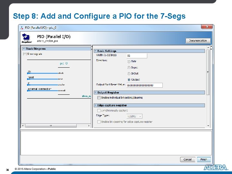Image resolution: width=232 pixels, height=174 pixels.
Task: Toggle the Synchronously capture checkbox
Action: (99, 111)
